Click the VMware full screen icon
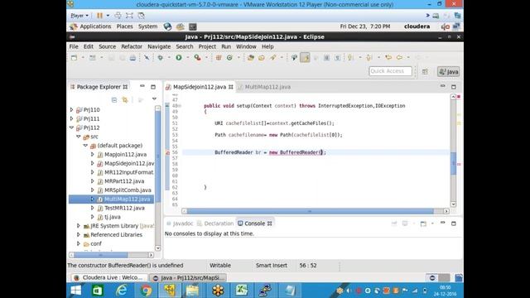530x298 pixels. click(x=129, y=16)
